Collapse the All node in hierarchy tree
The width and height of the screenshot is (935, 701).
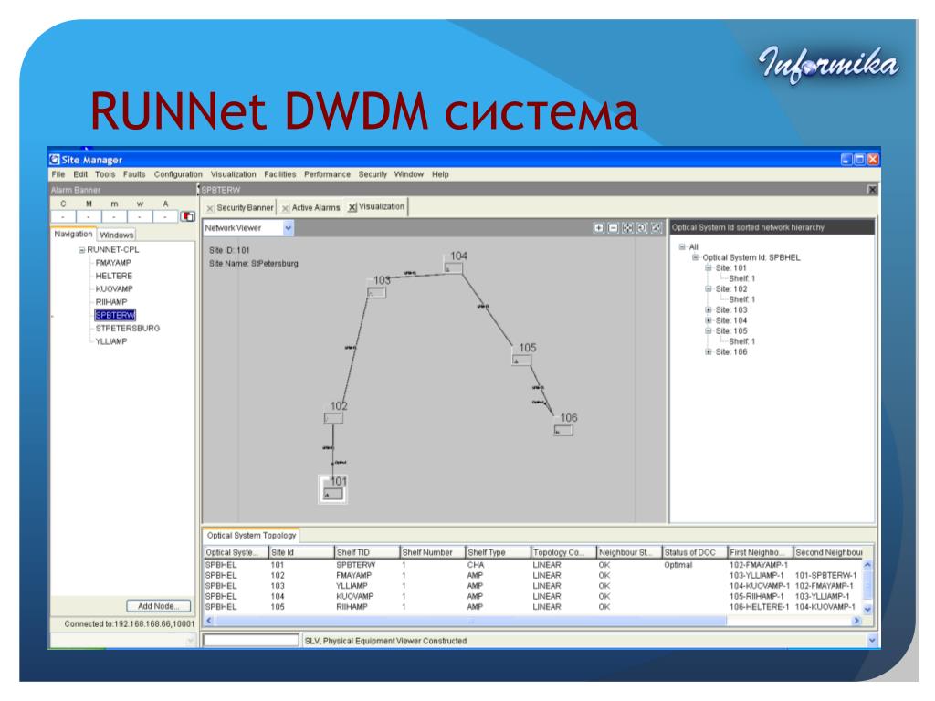(682, 246)
